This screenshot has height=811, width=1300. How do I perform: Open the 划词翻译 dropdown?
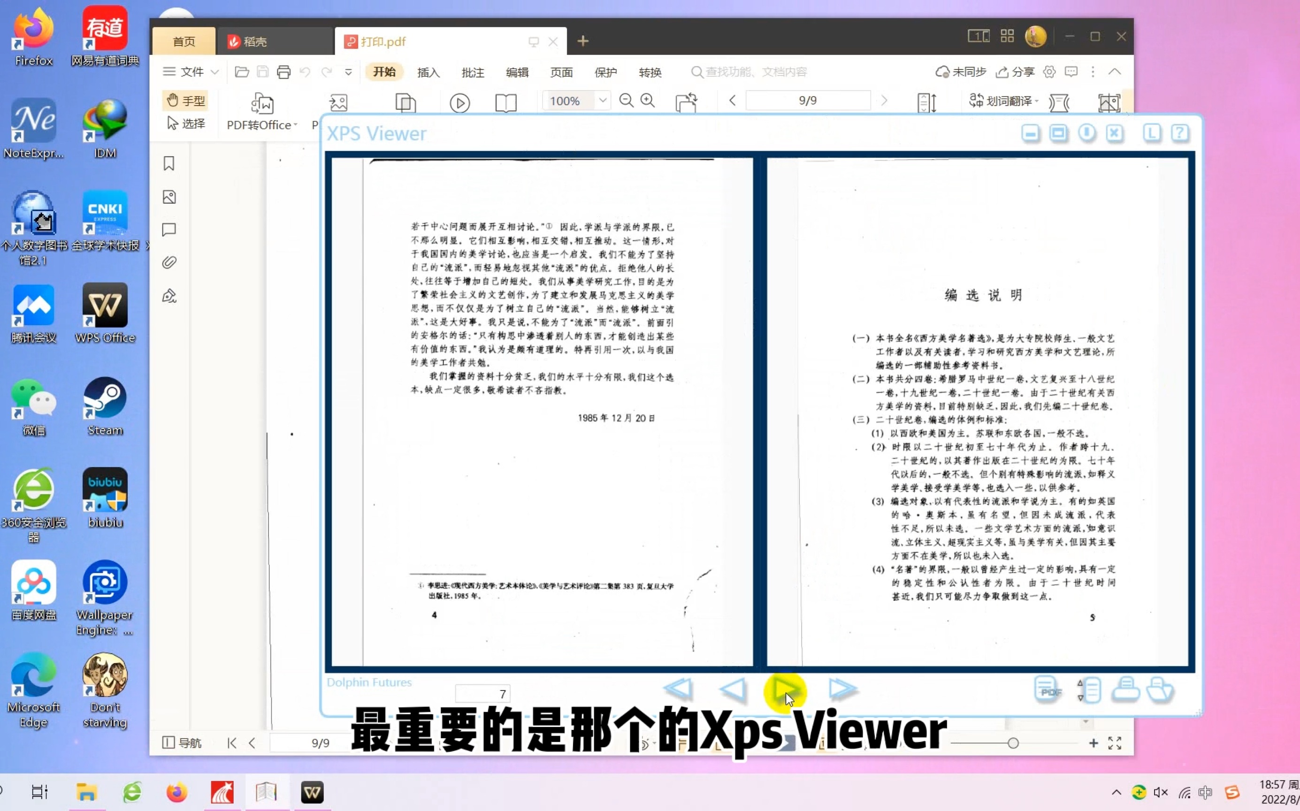point(1003,100)
